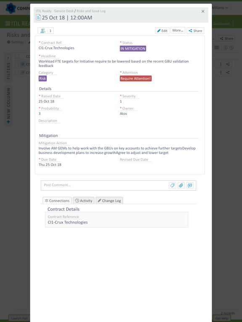The height and width of the screenshot is (322, 242).
Task: Click the Post Comment input field
Action: click(105, 185)
